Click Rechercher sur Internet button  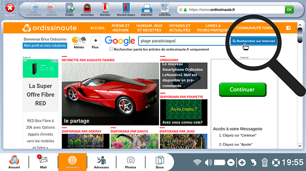pos(254,41)
